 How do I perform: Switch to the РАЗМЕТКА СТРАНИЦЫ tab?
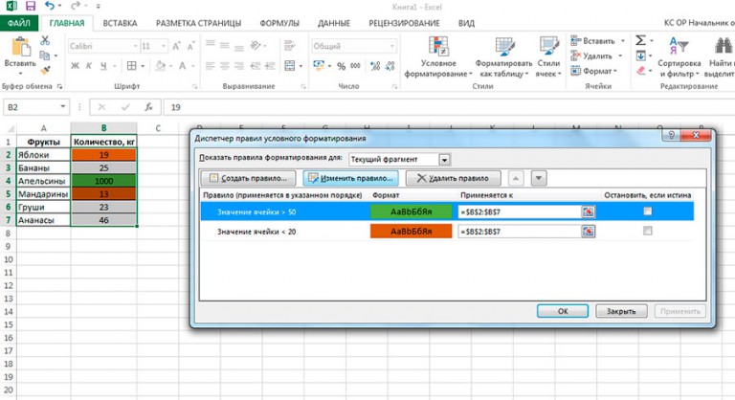click(198, 23)
